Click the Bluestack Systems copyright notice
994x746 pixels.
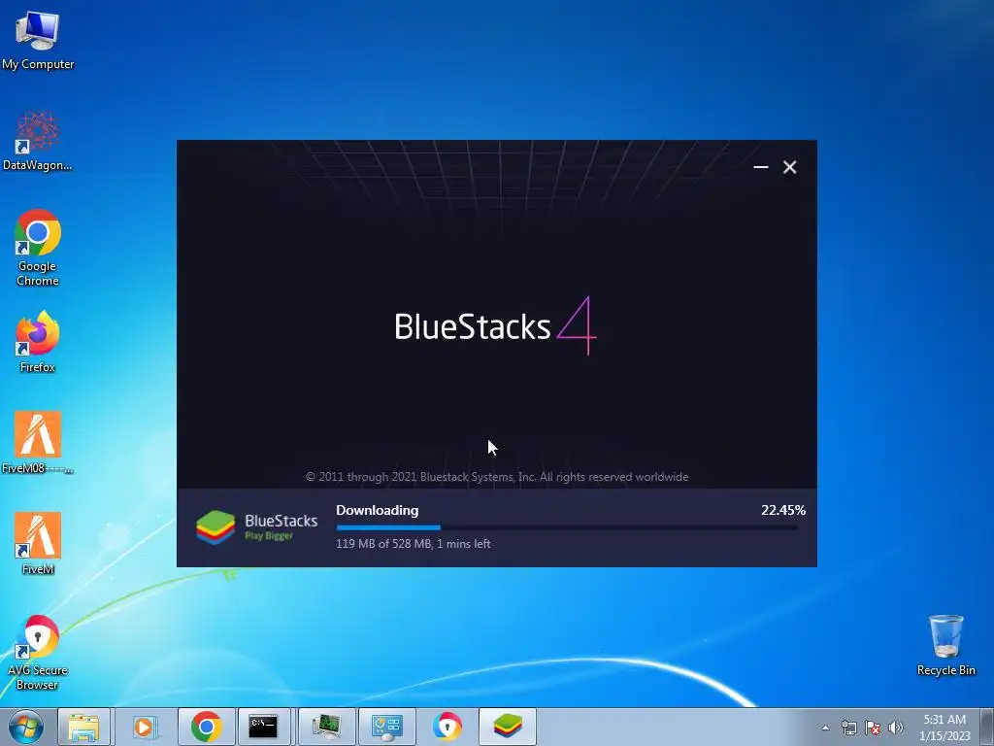[497, 477]
